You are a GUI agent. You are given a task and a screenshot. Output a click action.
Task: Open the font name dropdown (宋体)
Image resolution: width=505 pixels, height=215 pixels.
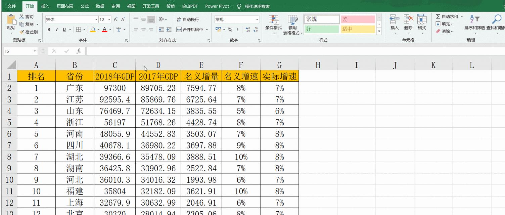pyautogui.click(x=96, y=20)
